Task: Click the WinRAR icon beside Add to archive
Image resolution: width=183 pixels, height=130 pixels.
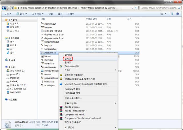Action: 61,107
